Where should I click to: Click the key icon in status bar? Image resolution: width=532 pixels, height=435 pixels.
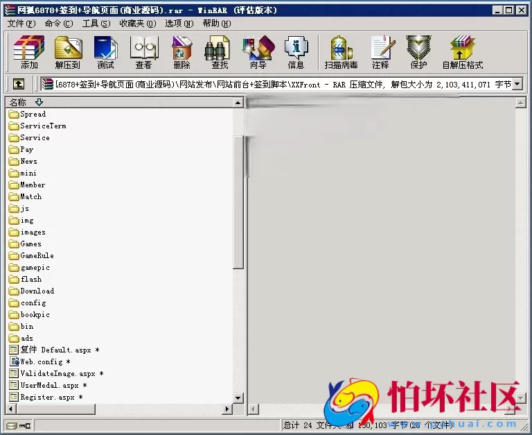[25, 425]
